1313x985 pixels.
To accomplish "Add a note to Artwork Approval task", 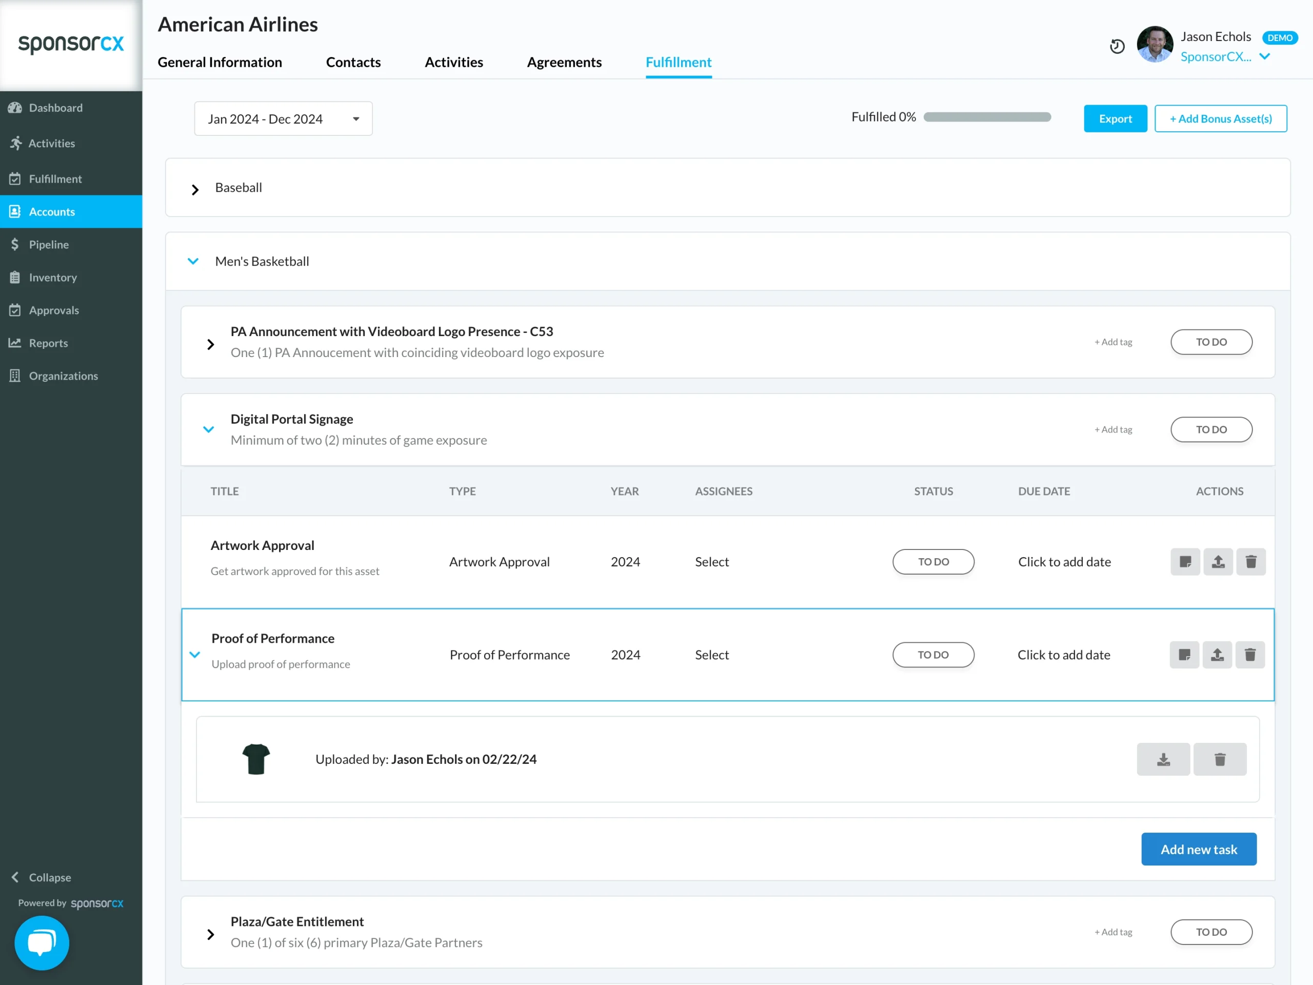I will tap(1185, 562).
